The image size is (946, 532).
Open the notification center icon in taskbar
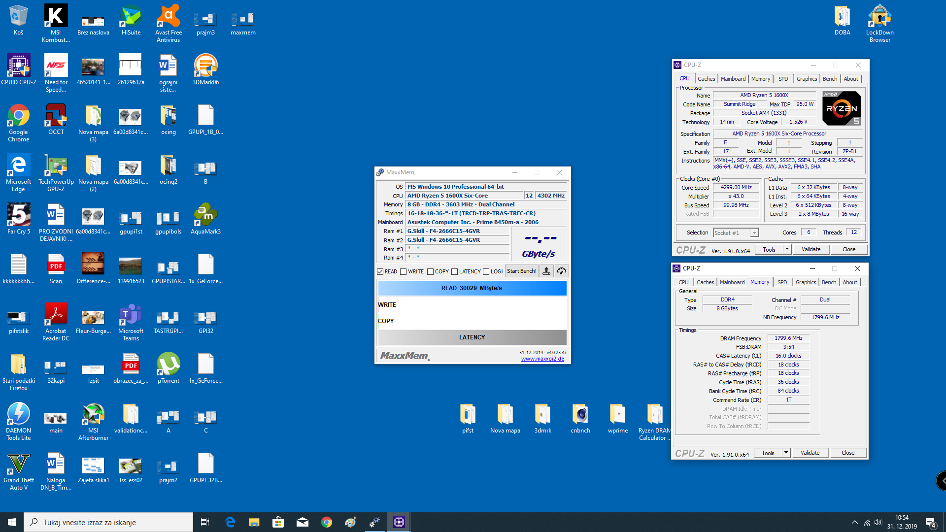[931, 522]
